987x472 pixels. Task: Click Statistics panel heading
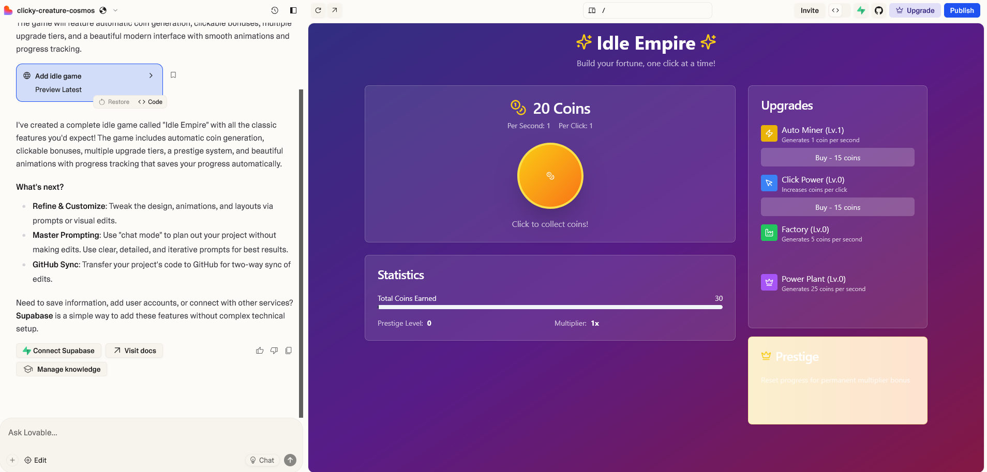click(x=401, y=275)
